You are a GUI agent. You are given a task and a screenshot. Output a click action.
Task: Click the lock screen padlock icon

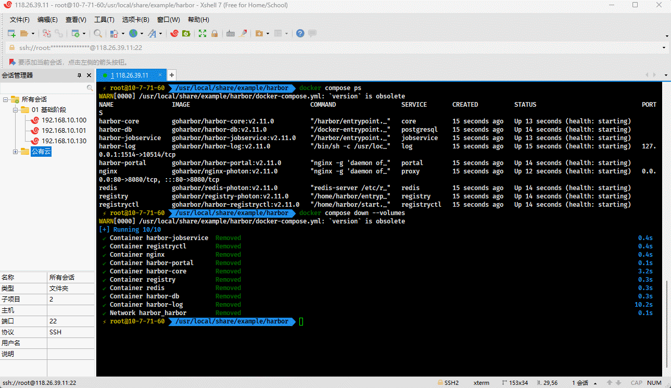tap(214, 33)
